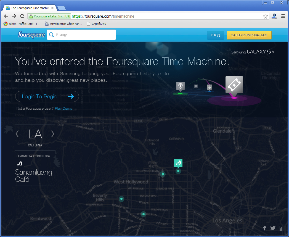The height and width of the screenshot is (237, 289).
Task: Click the ЗАРЕГИСТРИРОВАТЬСЯ sign-up button
Action: [249, 35]
